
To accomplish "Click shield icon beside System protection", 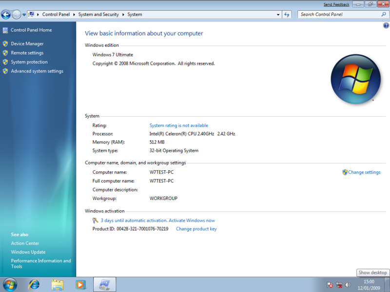I will pos(5,62).
